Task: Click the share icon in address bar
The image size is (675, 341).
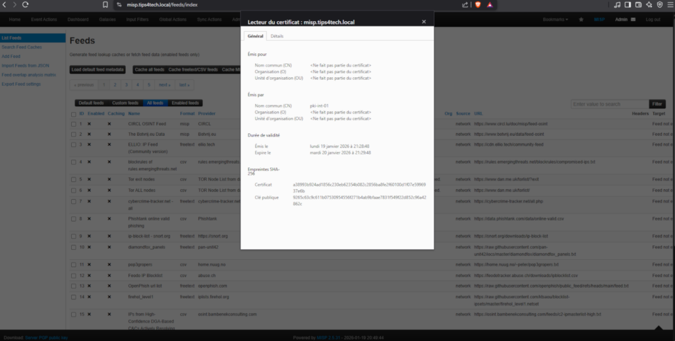Action: coord(465,5)
